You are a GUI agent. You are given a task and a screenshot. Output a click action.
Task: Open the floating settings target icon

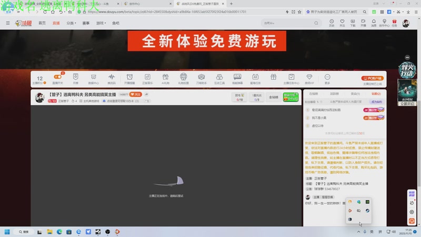coord(412,212)
